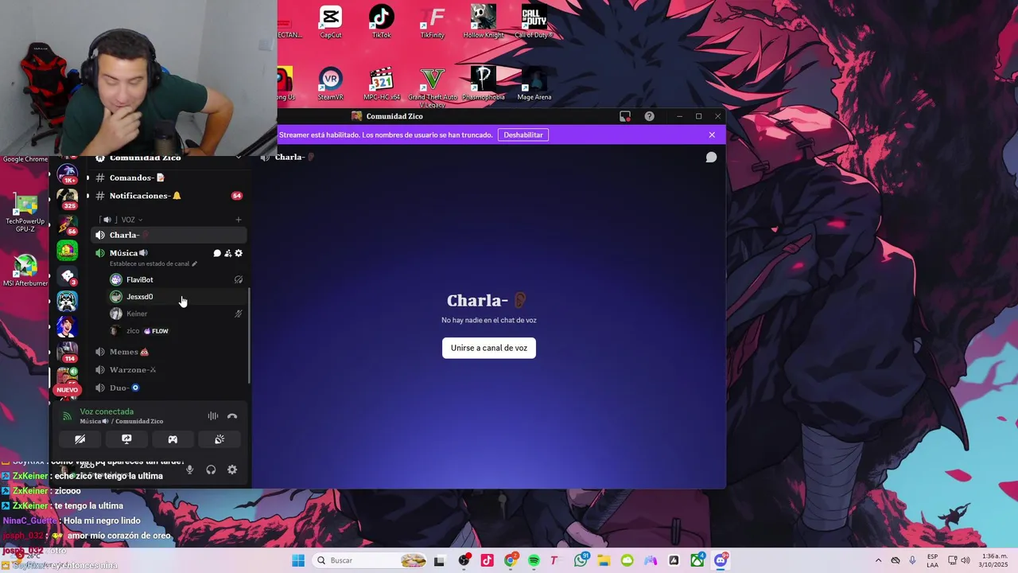The width and height of the screenshot is (1018, 573).
Task: Select the Charla voice channel in sidebar
Action: [x=169, y=235]
